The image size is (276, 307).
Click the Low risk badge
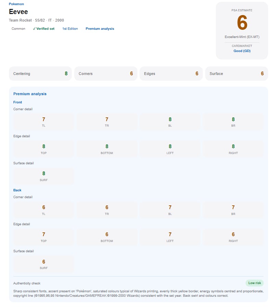click(x=254, y=283)
